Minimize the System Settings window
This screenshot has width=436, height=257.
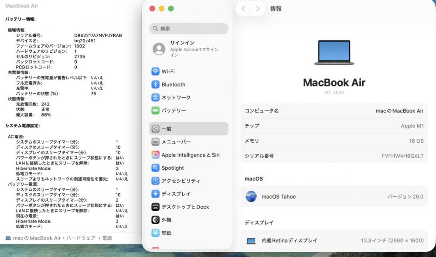click(x=162, y=9)
